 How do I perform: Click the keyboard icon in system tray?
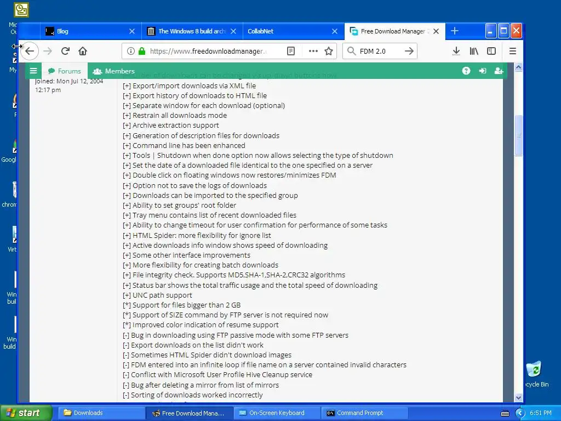tap(505, 413)
